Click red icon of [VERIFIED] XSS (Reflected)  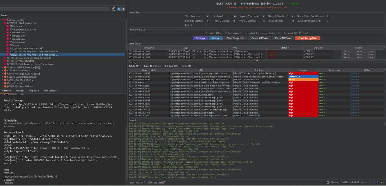(x=5, y=61)
